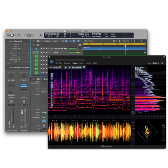Screen dimensions: 168x168
Task: Click Compare in the plugin header
Action: pyautogui.click(x=67, y=63)
